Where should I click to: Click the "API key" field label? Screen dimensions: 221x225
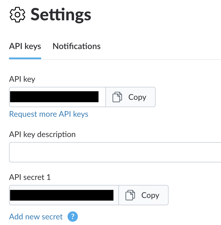(x=22, y=79)
